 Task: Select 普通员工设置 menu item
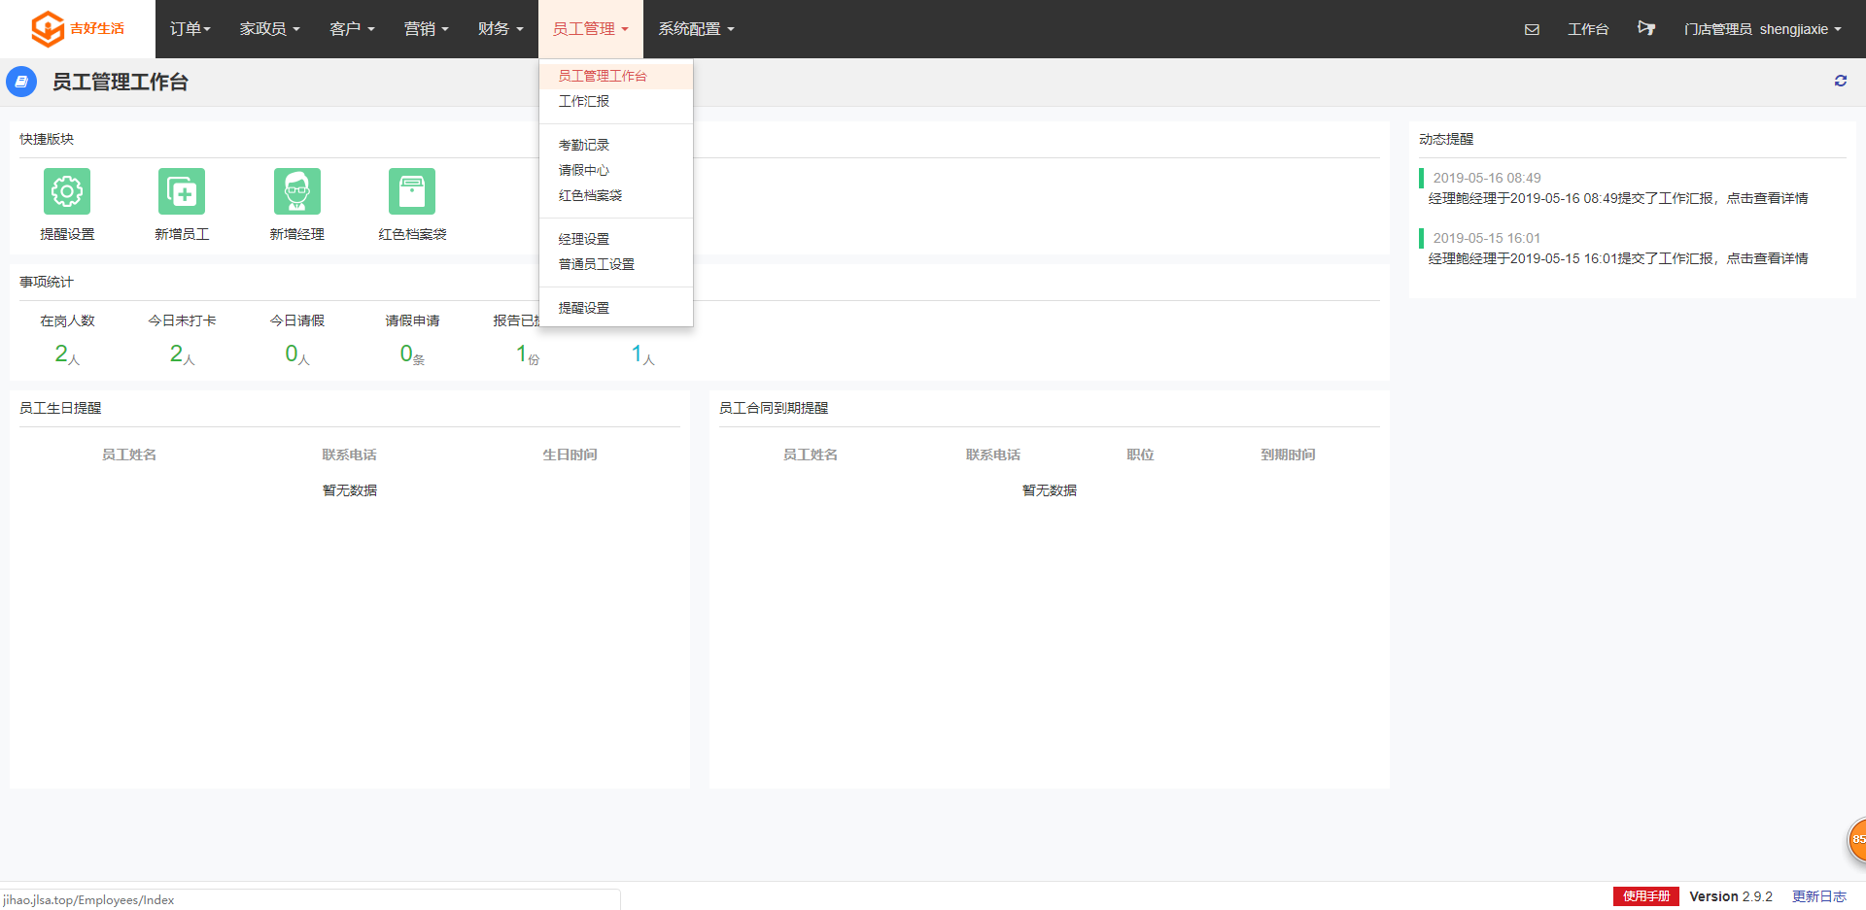616,264
